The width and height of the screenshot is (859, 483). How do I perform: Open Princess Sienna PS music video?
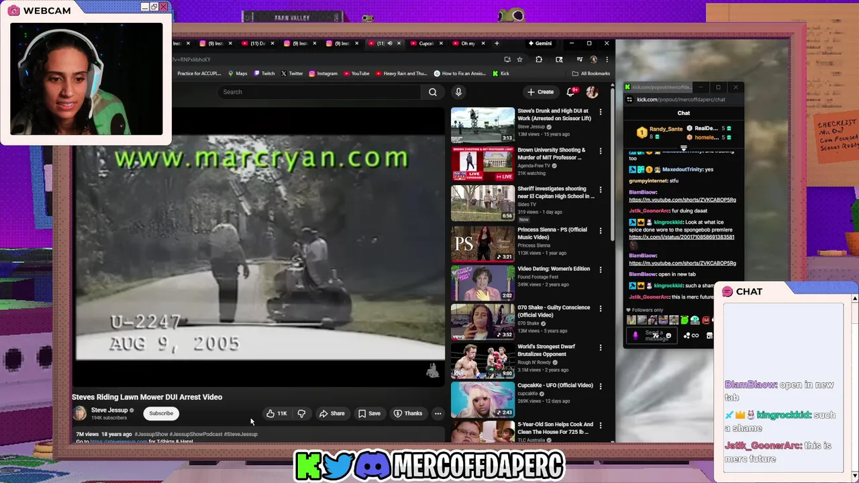(x=483, y=244)
